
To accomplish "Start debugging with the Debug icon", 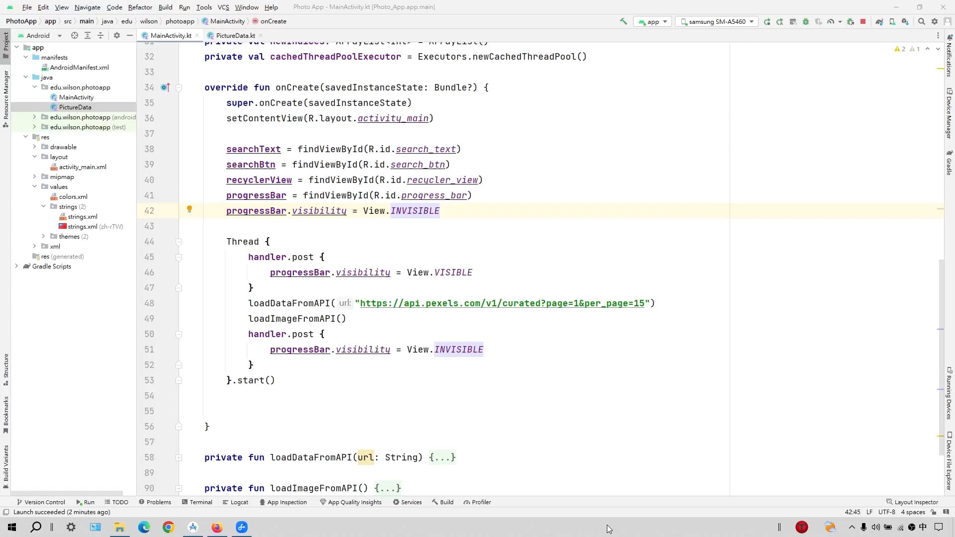I will tap(806, 22).
